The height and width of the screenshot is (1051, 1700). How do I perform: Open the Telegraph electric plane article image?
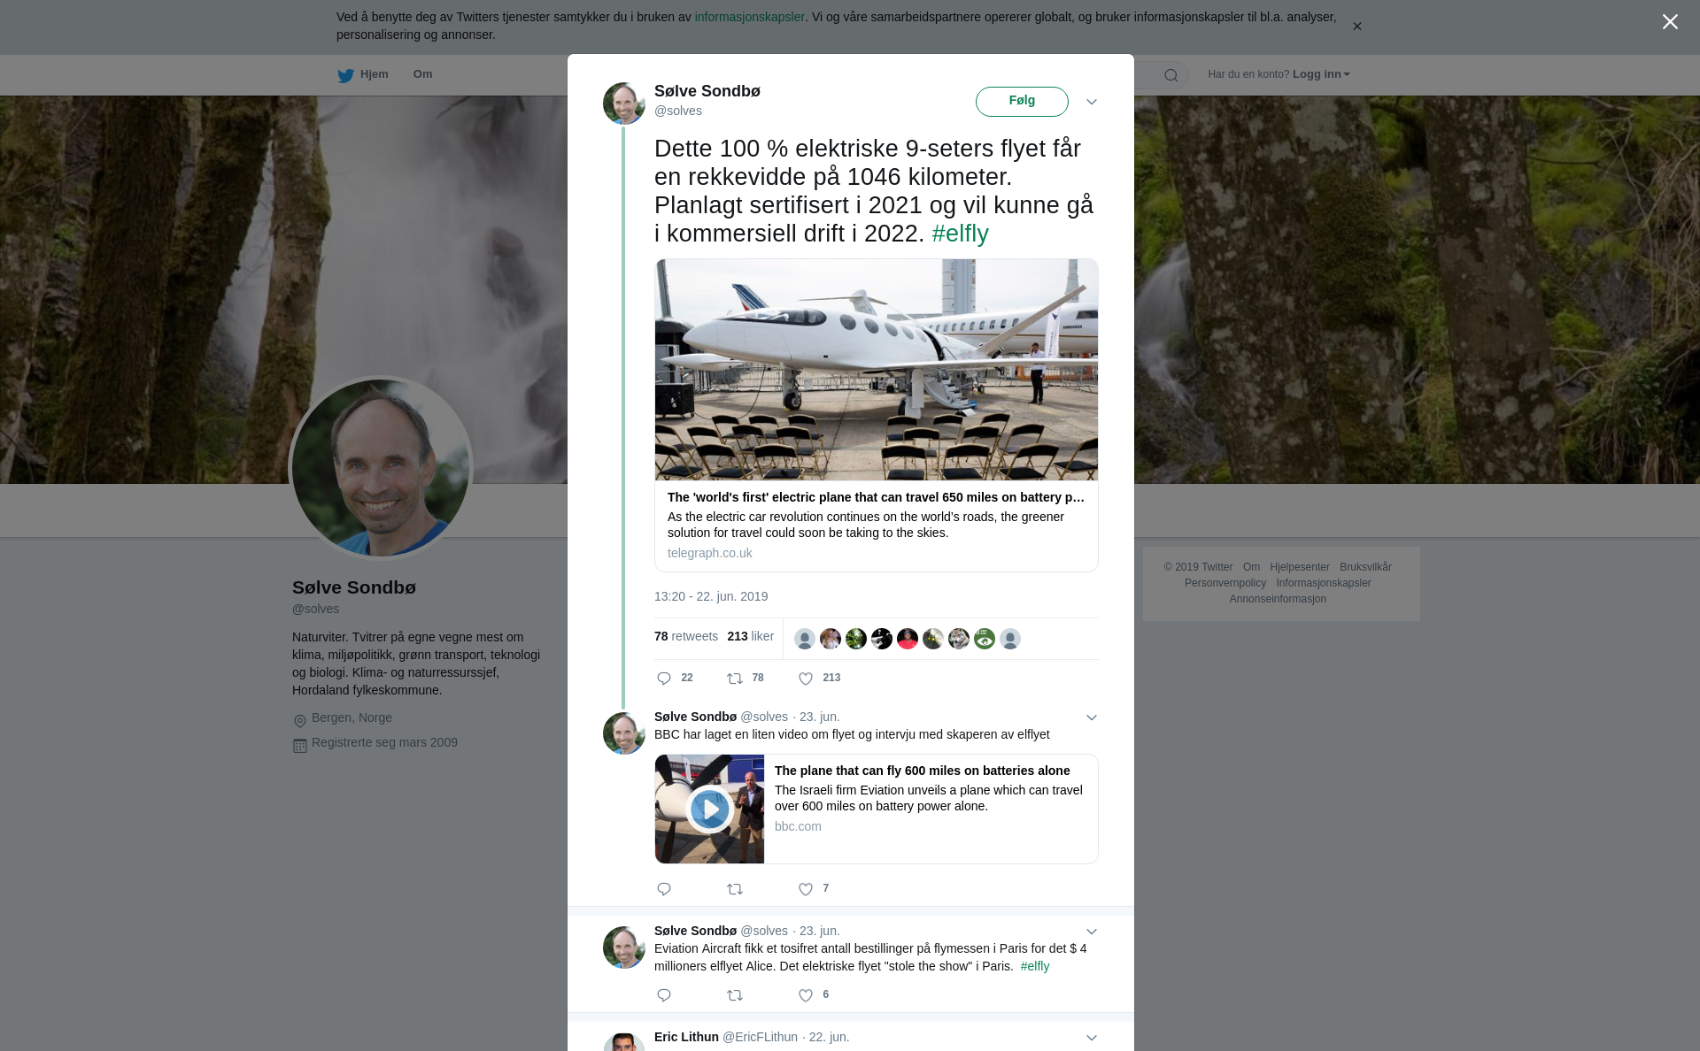(x=876, y=370)
